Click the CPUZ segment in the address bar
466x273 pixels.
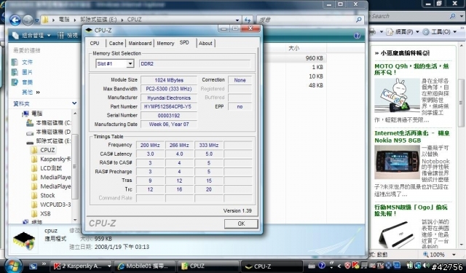pos(134,20)
